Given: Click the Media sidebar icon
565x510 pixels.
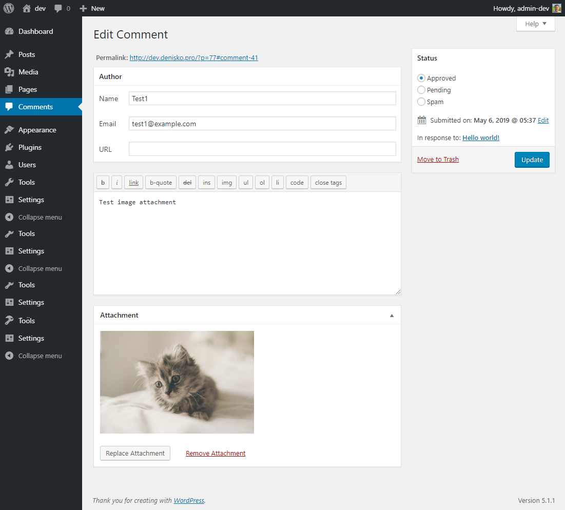Looking at the screenshot, I should (9, 72).
